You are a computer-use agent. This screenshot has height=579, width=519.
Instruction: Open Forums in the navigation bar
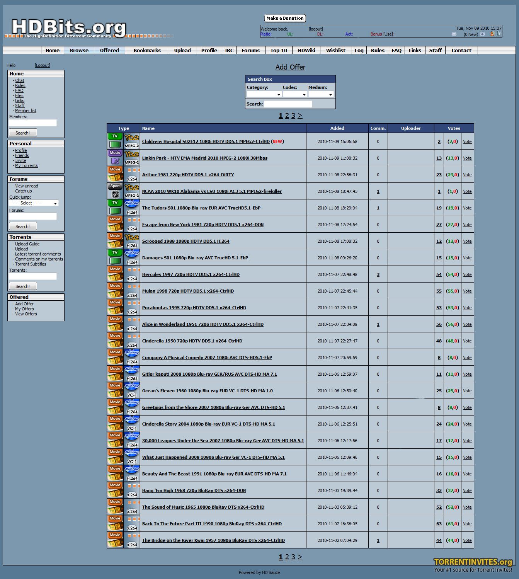pyautogui.click(x=251, y=50)
